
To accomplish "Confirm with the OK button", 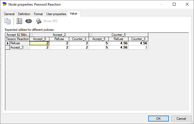I will pos(158,118).
